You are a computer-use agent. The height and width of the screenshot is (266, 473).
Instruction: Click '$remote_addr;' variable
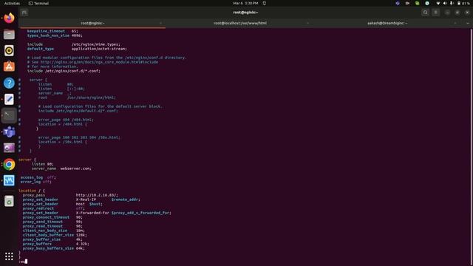pyautogui.click(x=126, y=199)
